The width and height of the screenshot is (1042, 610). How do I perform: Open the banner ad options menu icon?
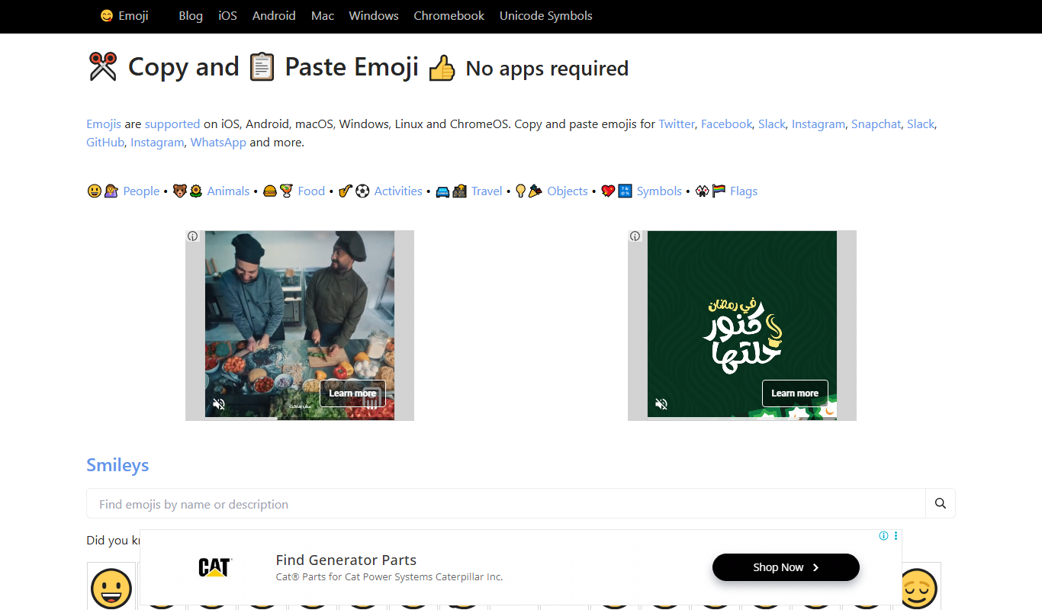[x=896, y=536]
